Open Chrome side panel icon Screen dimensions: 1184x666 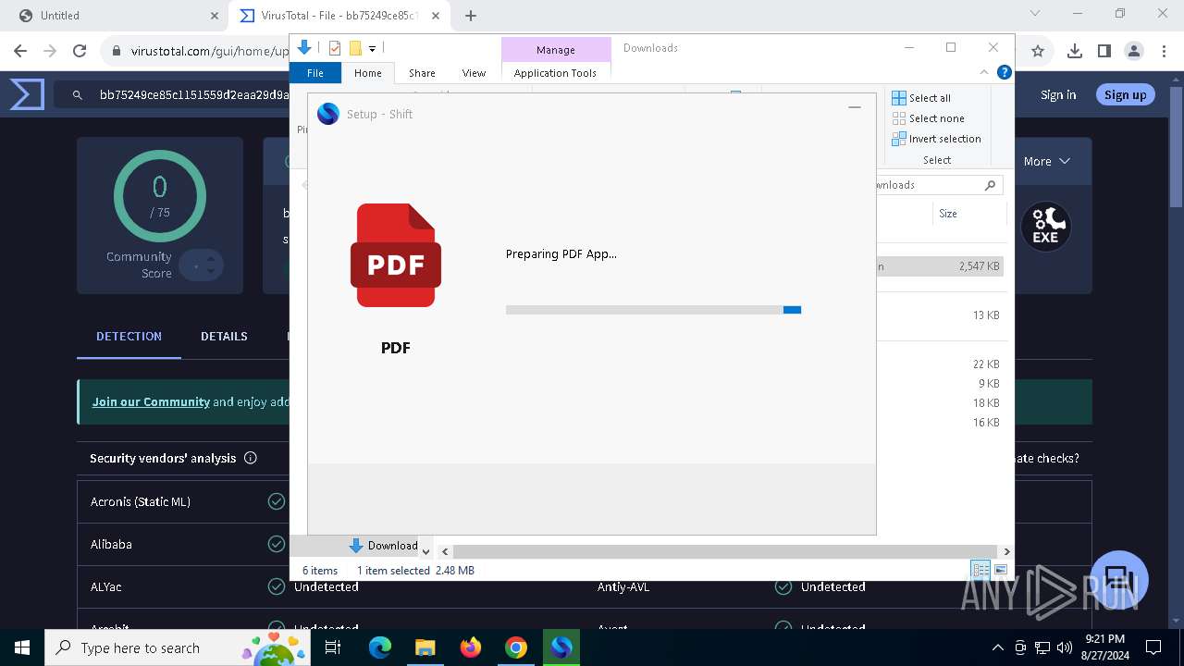[x=1104, y=51]
